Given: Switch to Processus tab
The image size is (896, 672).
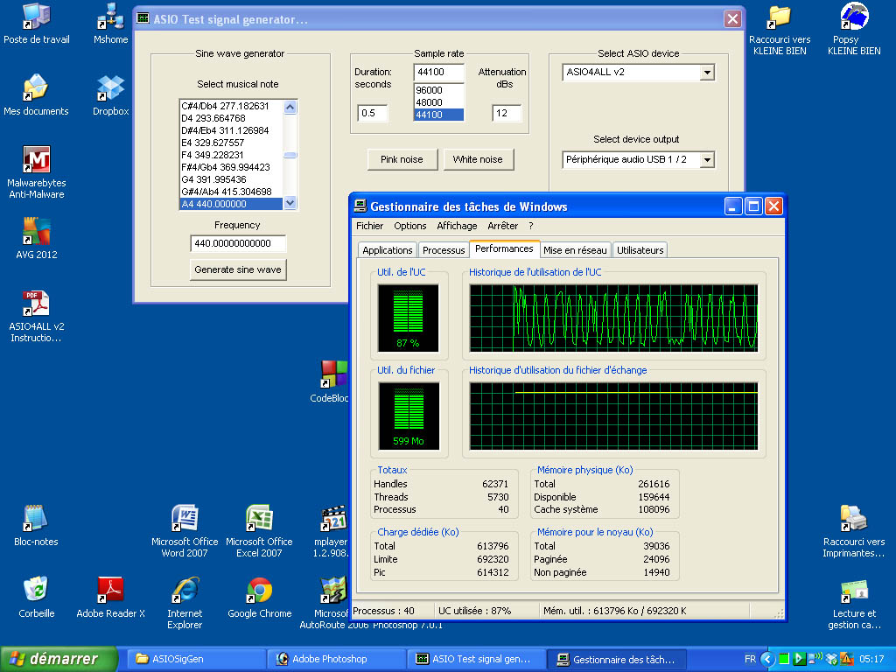Looking at the screenshot, I should [x=444, y=250].
